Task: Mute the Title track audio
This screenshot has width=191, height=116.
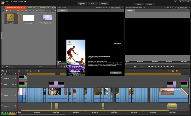Action: tap(16, 84)
